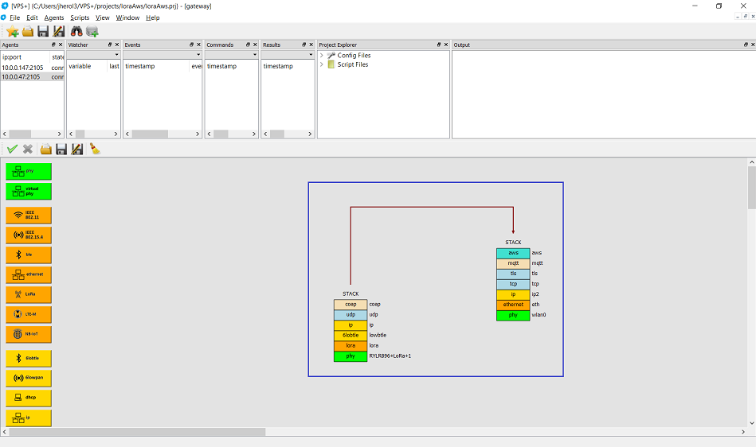Select agent 10.0.0.147:2105 row
The width and height of the screenshot is (756, 447).
point(24,68)
